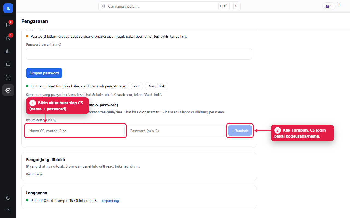Click the Pengaturan page title
The height and width of the screenshot is (218, 350).
[x=35, y=21]
